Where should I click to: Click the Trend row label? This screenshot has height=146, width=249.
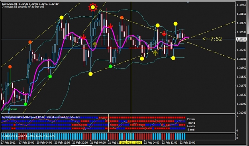pos(191,123)
